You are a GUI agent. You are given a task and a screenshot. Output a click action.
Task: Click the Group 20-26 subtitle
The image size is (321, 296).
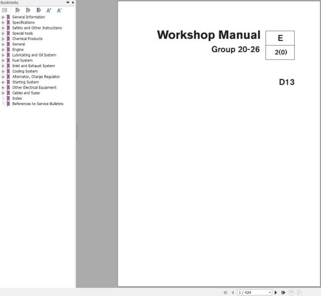(x=235, y=50)
